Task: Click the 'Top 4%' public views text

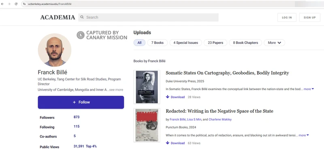Action: [91, 146]
